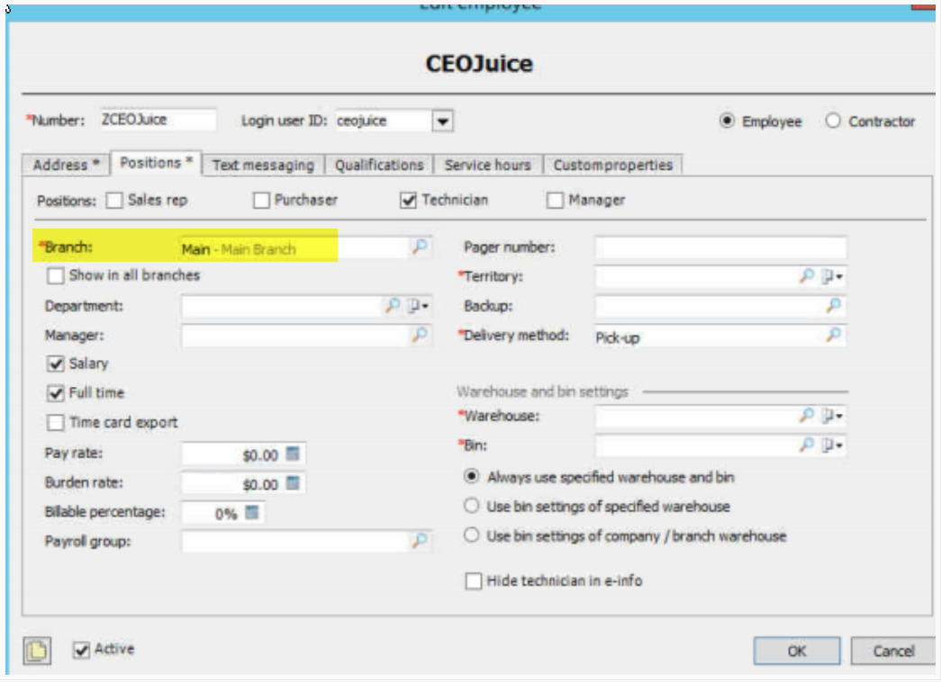
Task: Click the Bin input field
Action: point(696,445)
